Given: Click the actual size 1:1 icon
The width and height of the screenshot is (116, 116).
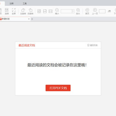Looking at the screenshot, I should 51,11.
